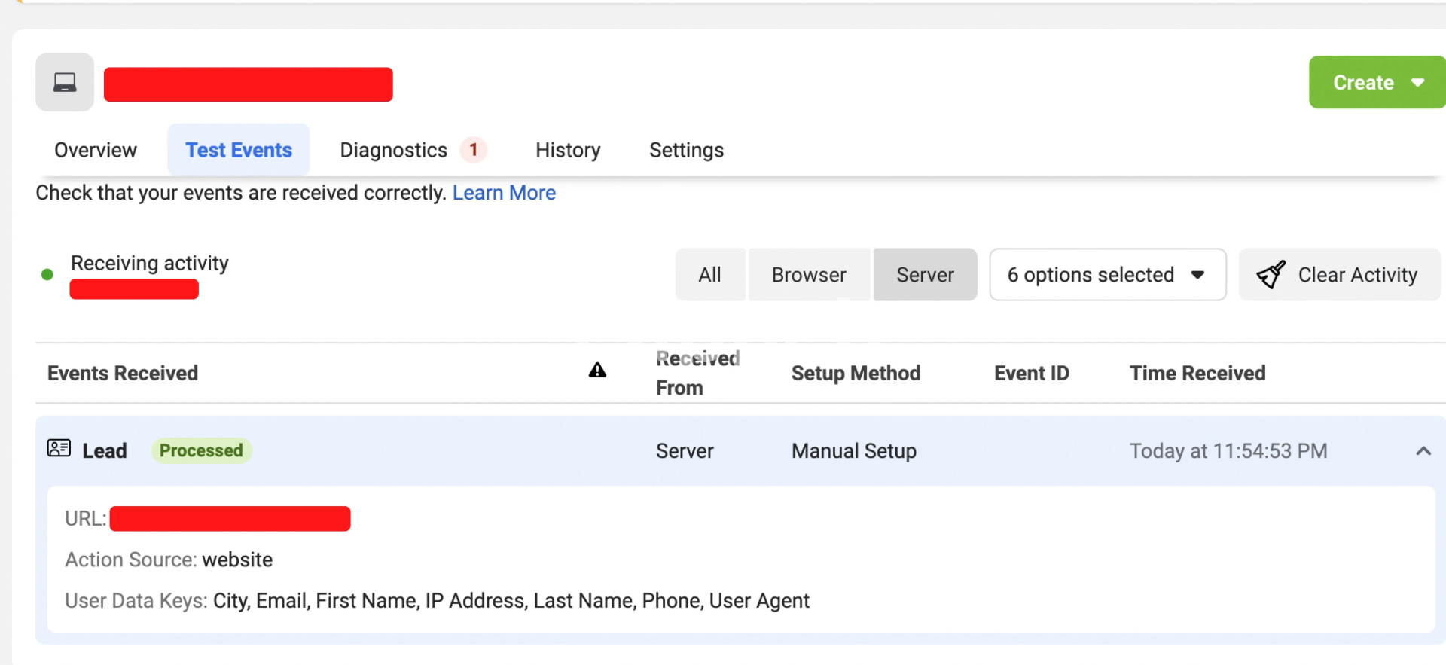Click the Processed status badge
Viewport: 1446px width, 665px height.
click(x=201, y=450)
